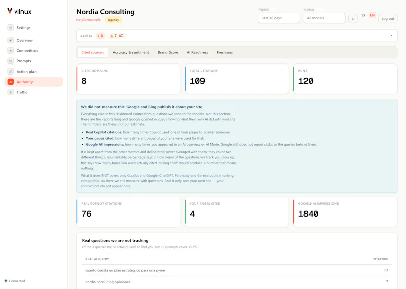Click the Competitors sidebar icon

pos(10,51)
